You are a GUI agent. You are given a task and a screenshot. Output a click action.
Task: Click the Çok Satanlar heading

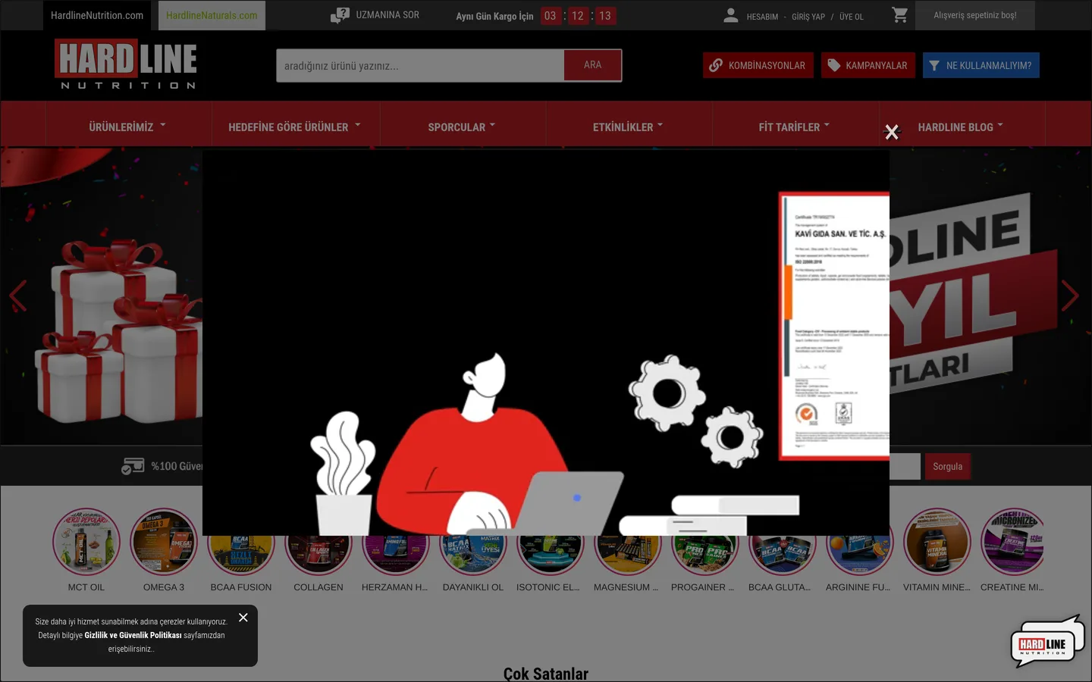coord(546,674)
